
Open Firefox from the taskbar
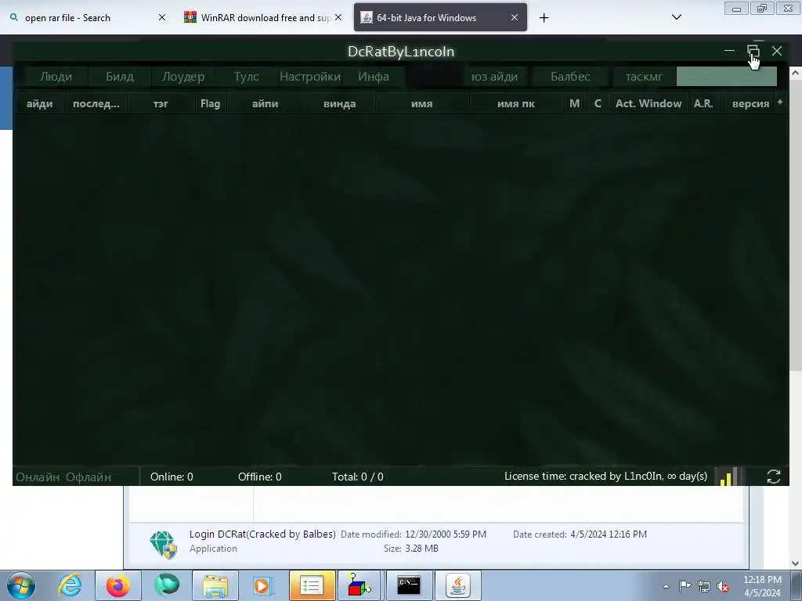click(117, 585)
